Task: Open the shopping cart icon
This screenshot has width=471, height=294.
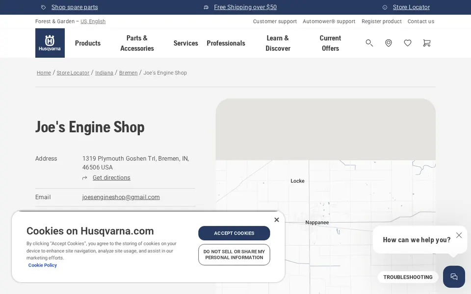Action: click(426, 43)
